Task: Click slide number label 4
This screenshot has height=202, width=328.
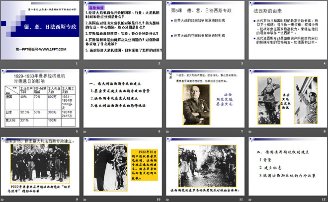Action: [325, 64]
